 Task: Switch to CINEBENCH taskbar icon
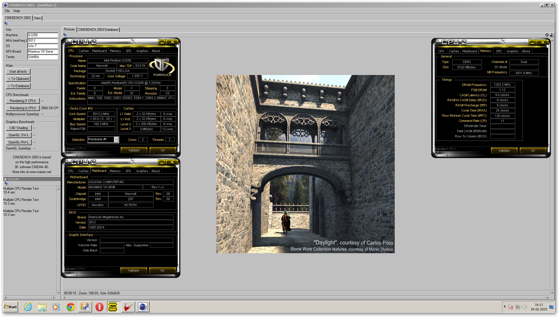[x=142, y=307]
